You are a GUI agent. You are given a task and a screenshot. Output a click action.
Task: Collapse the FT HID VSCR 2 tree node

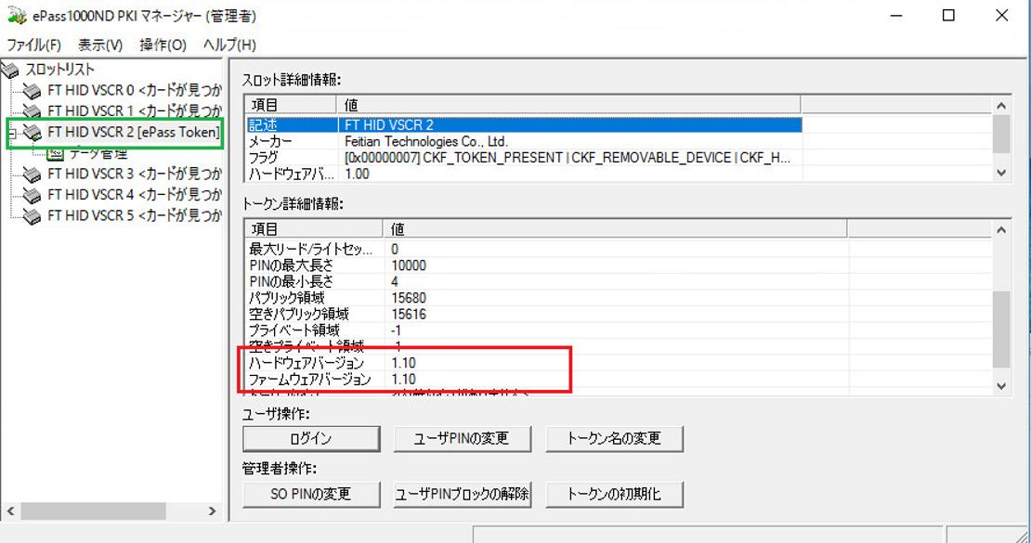(11, 133)
